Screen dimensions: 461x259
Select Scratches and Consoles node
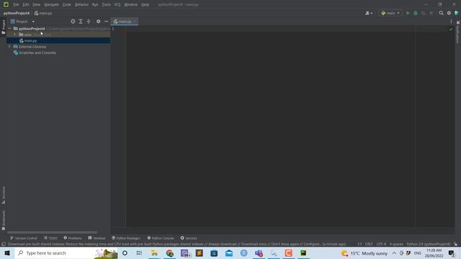(37, 53)
